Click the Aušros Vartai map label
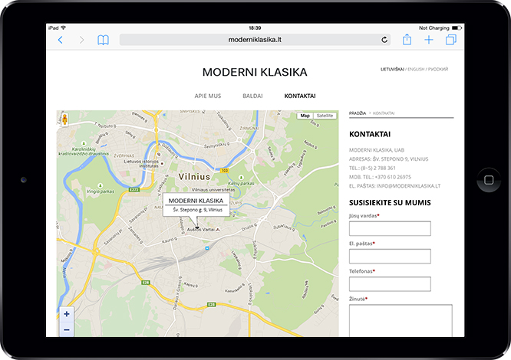511x360 pixels. pyautogui.click(x=201, y=230)
